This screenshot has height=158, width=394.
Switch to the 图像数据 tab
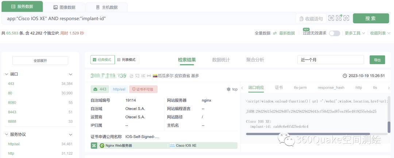64,7
